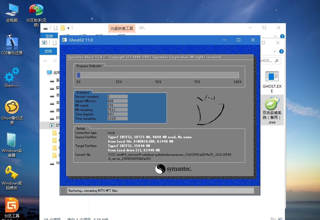Viewport: 320px width, 220px height.
Task: Click the back arrow in Explorer navigation
Action: coord(45,61)
